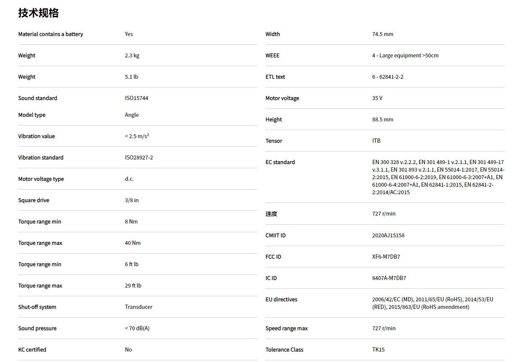The image size is (526, 362).
Task: Select the 40 Nm torque value
Action: [x=132, y=243]
